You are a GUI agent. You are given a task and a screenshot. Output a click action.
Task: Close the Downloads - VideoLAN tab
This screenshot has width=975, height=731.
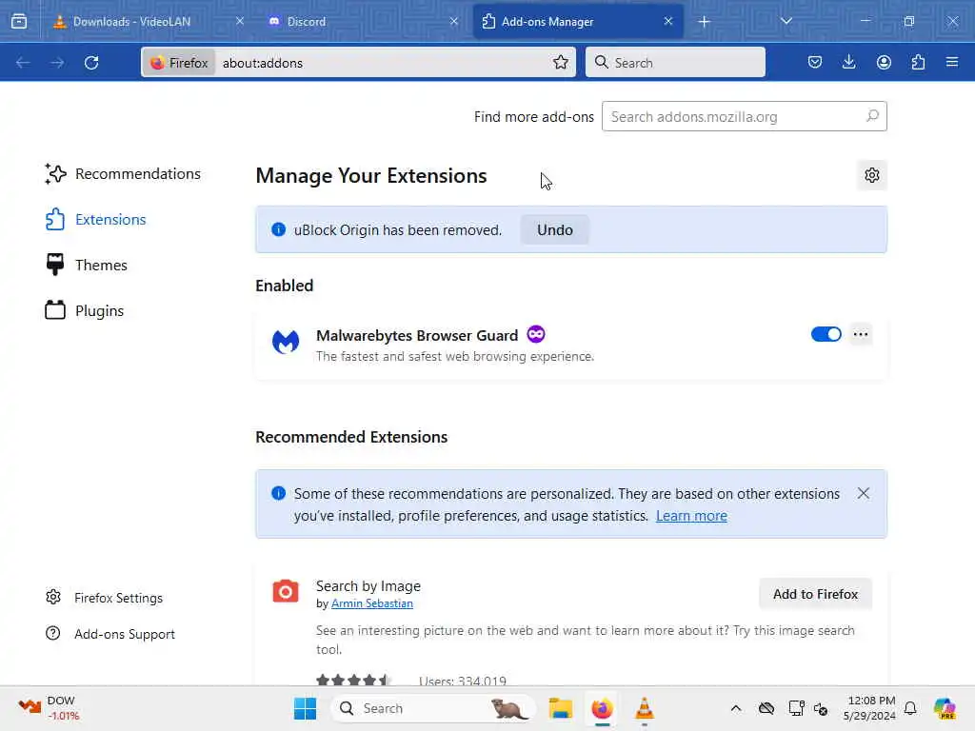click(x=239, y=21)
